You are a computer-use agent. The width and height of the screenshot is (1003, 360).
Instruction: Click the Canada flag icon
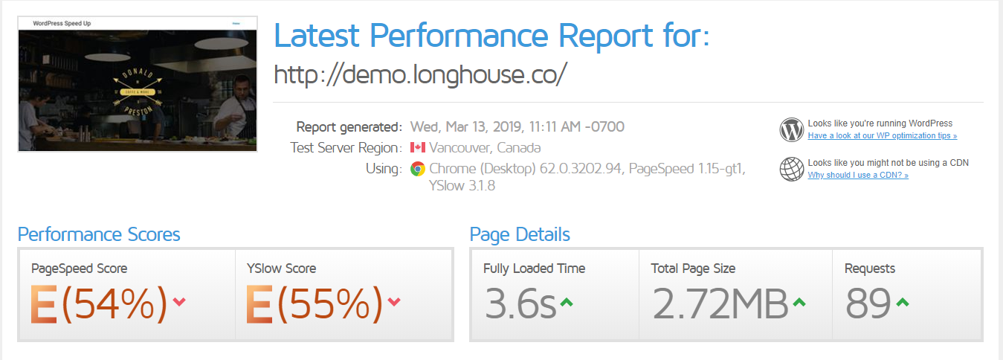(x=417, y=148)
